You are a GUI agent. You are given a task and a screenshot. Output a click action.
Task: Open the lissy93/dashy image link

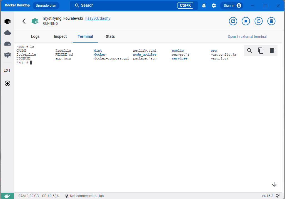pyautogui.click(x=98, y=18)
